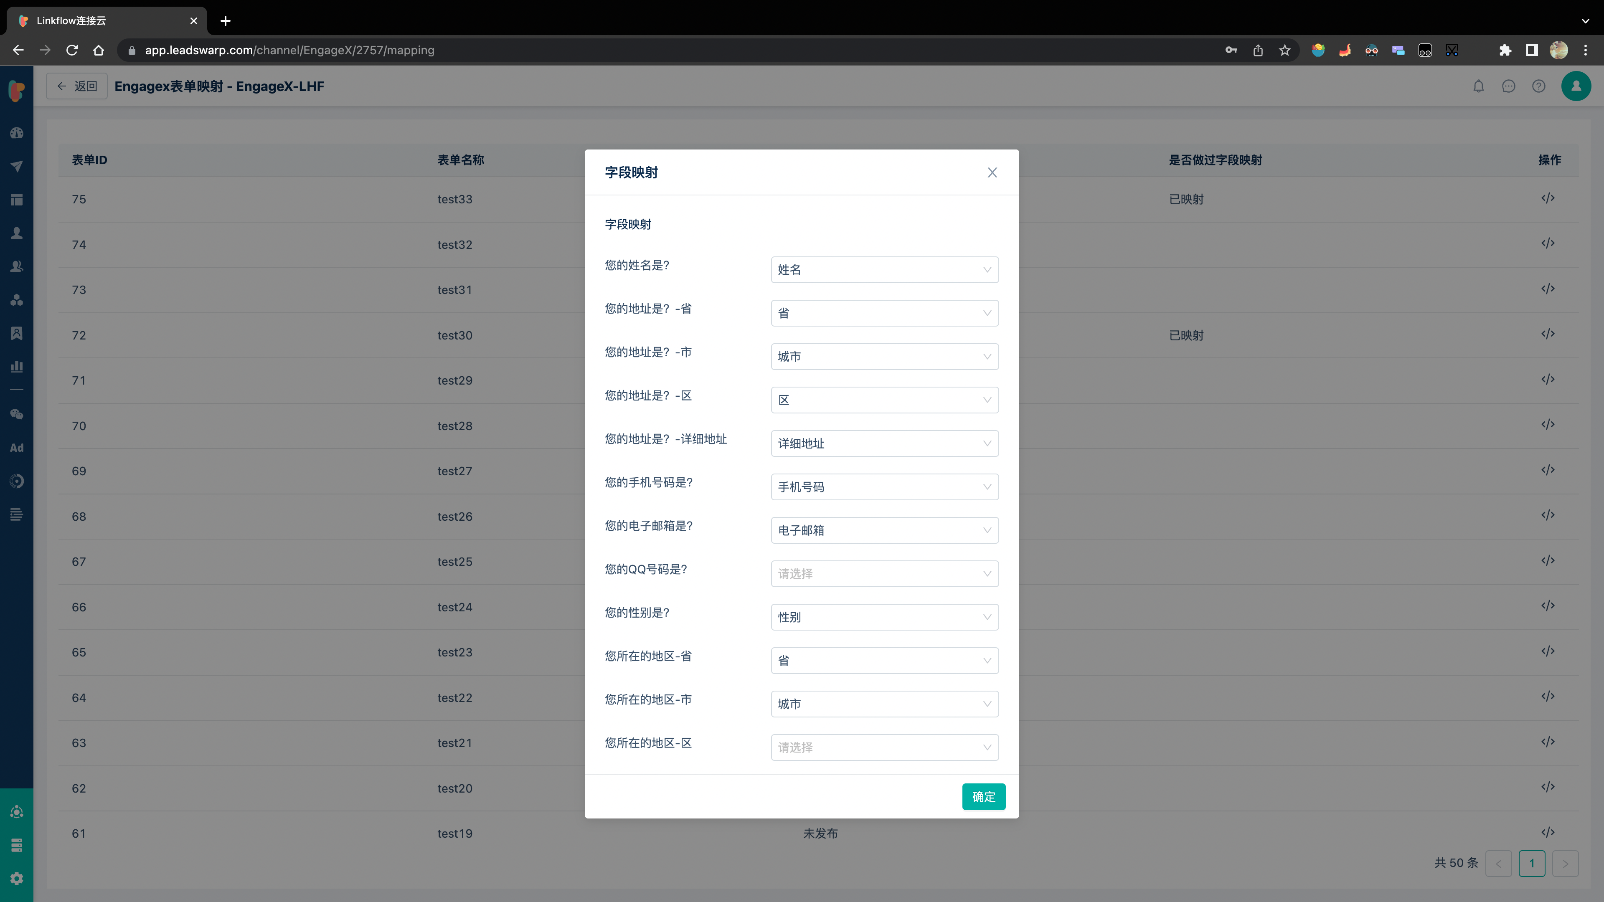The image size is (1604, 902).
Task: Open the settings gear sidebar icon
Action: click(x=17, y=878)
